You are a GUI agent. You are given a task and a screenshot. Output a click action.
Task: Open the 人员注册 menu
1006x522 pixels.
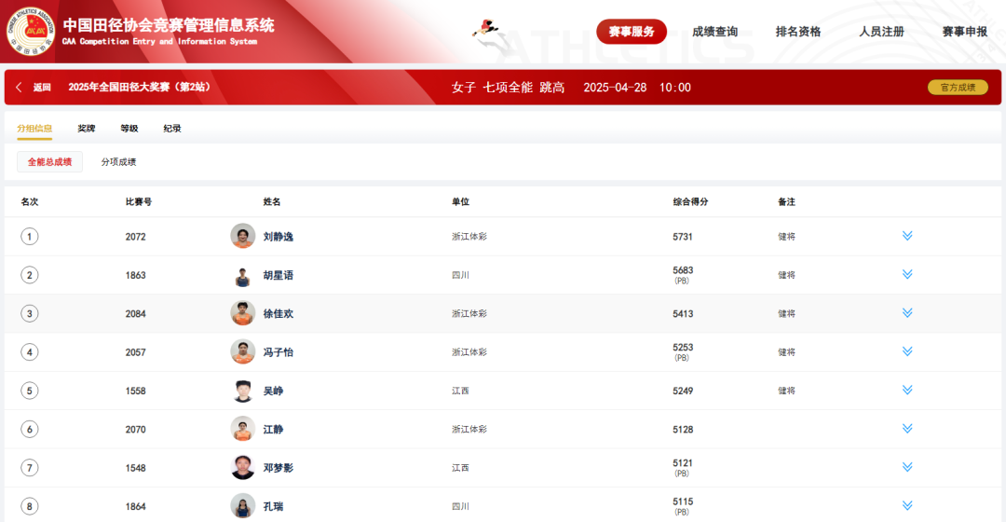tap(881, 32)
